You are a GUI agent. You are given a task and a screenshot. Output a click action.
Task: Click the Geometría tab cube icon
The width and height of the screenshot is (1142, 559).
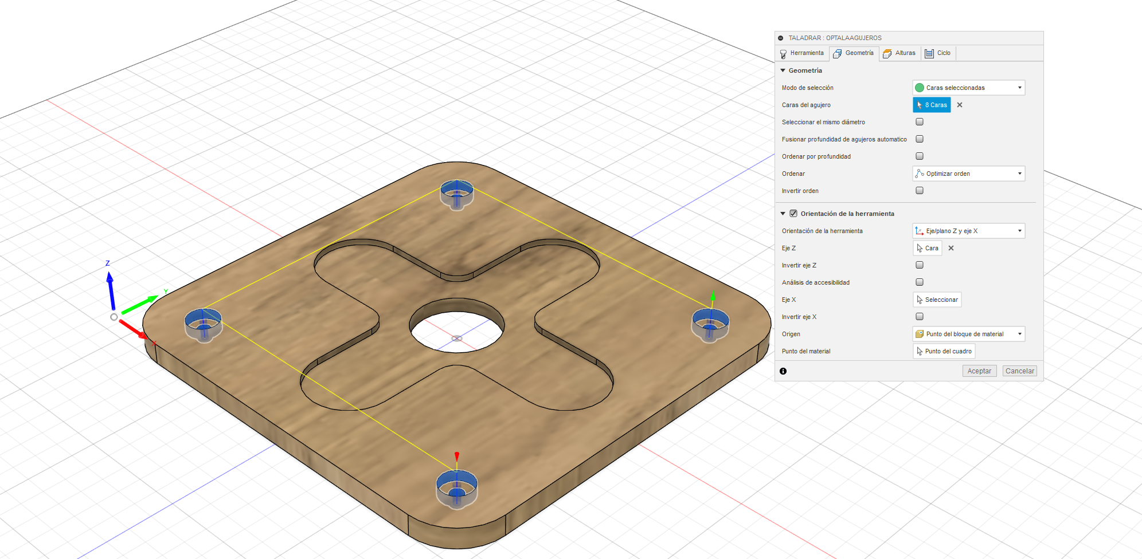pyautogui.click(x=837, y=54)
